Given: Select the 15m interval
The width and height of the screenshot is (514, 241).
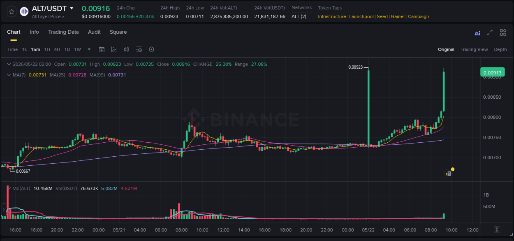Looking at the screenshot, I should (35, 49).
